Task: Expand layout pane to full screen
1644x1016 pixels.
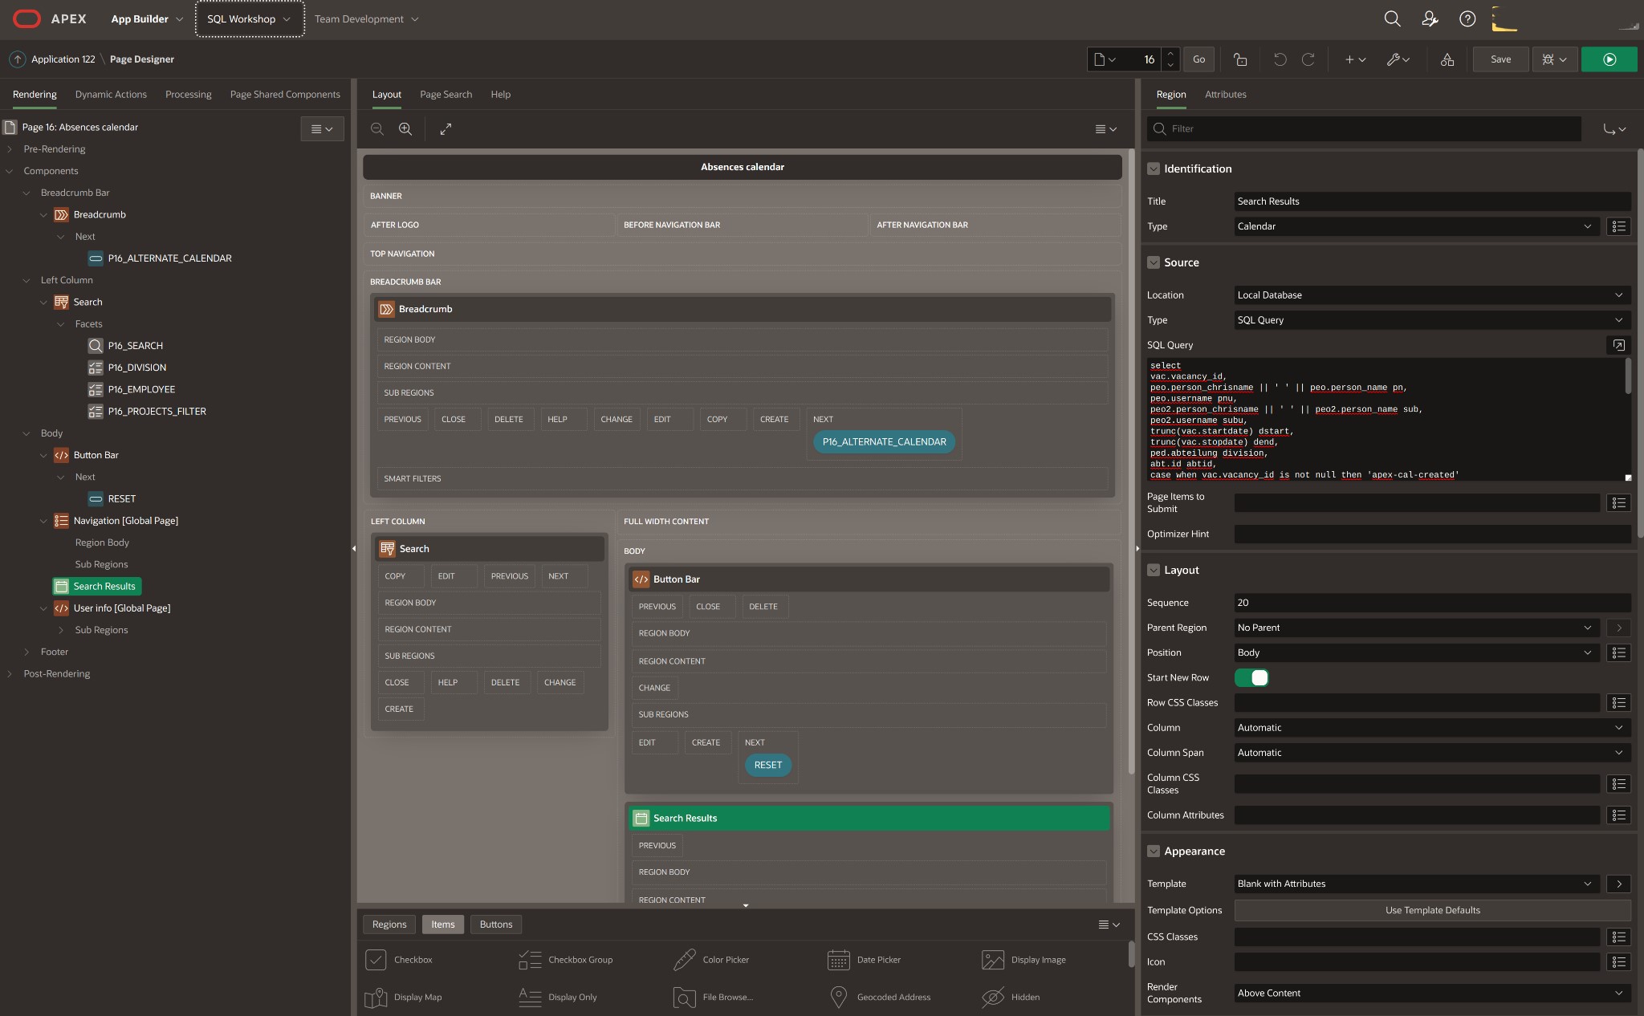Action: (446, 129)
